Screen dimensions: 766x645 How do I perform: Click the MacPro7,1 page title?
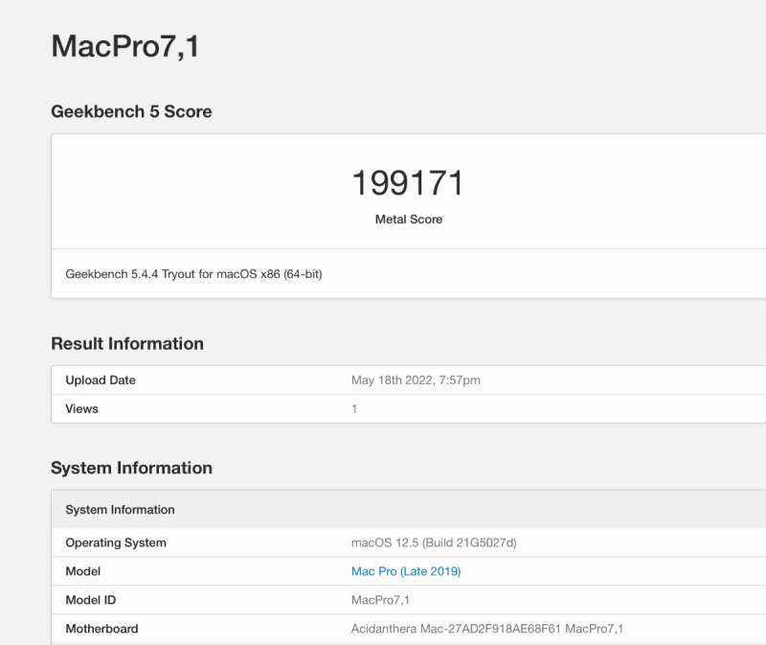coord(125,46)
